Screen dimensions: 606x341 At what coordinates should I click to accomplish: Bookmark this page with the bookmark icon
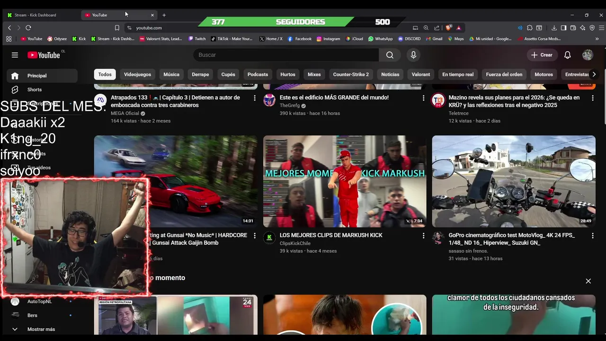click(117, 28)
